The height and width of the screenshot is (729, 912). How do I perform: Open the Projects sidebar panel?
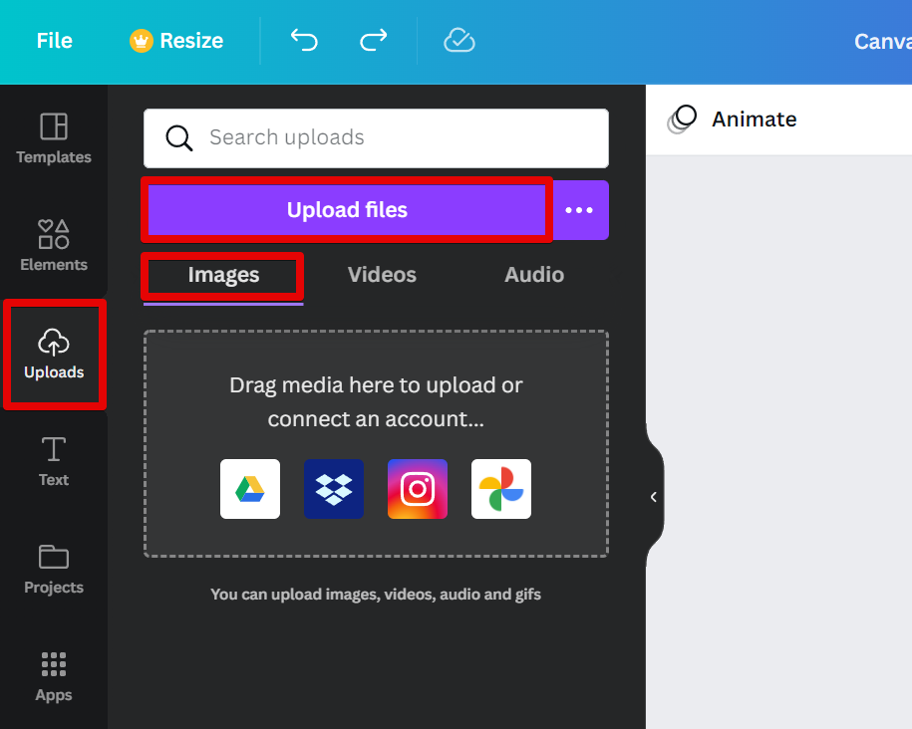pyautogui.click(x=54, y=569)
